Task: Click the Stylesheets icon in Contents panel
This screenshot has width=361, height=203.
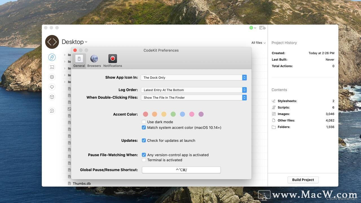Action: coord(273,101)
